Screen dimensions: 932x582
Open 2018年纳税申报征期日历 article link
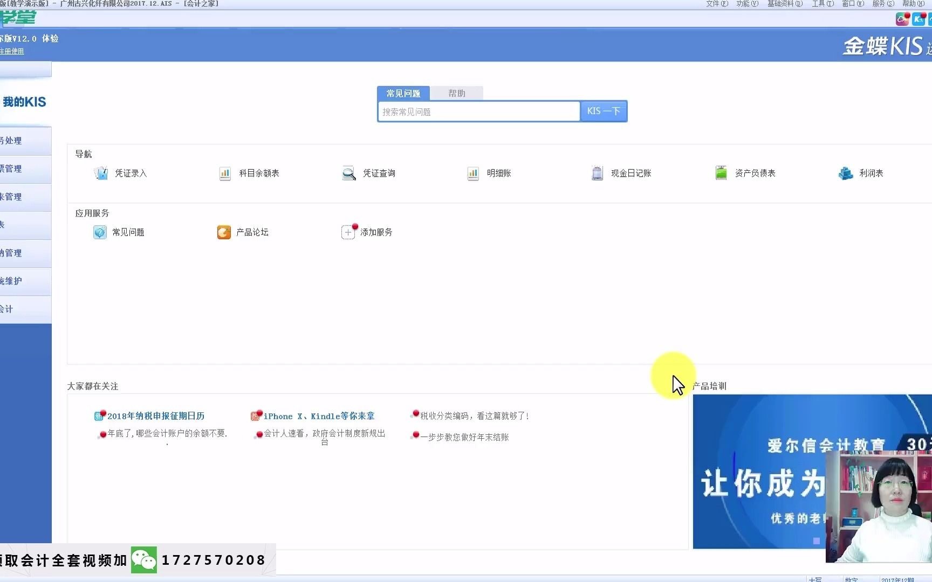tap(156, 416)
